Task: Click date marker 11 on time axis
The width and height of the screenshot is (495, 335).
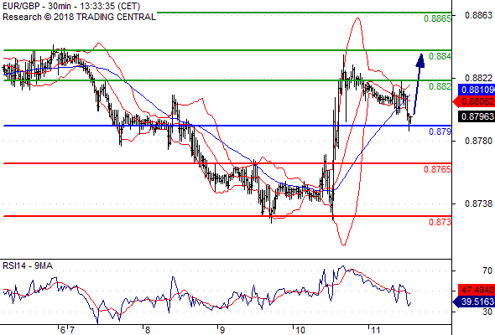Action: tap(375, 330)
